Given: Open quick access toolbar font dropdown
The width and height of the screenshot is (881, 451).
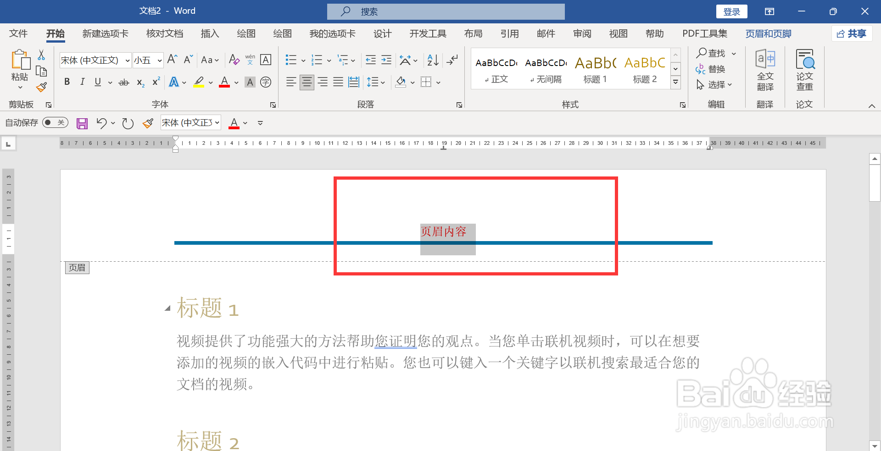Looking at the screenshot, I should click(217, 123).
